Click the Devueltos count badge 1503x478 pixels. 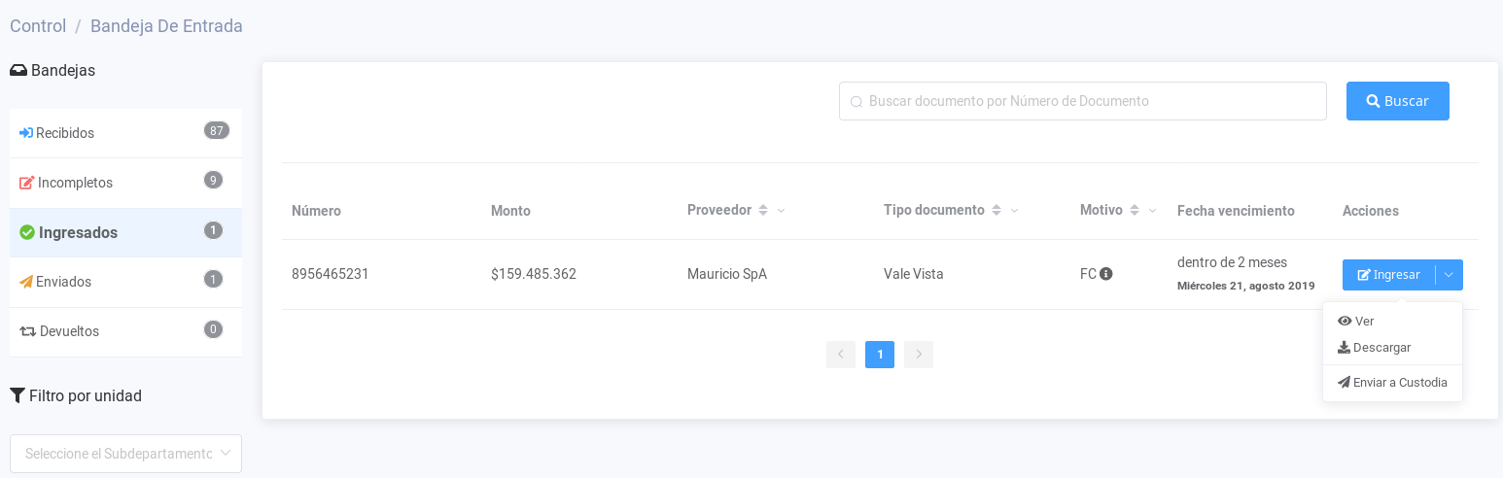[x=213, y=329]
